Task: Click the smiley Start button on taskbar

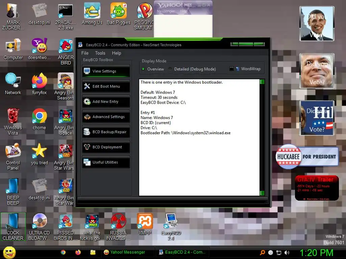Action: click(9, 252)
